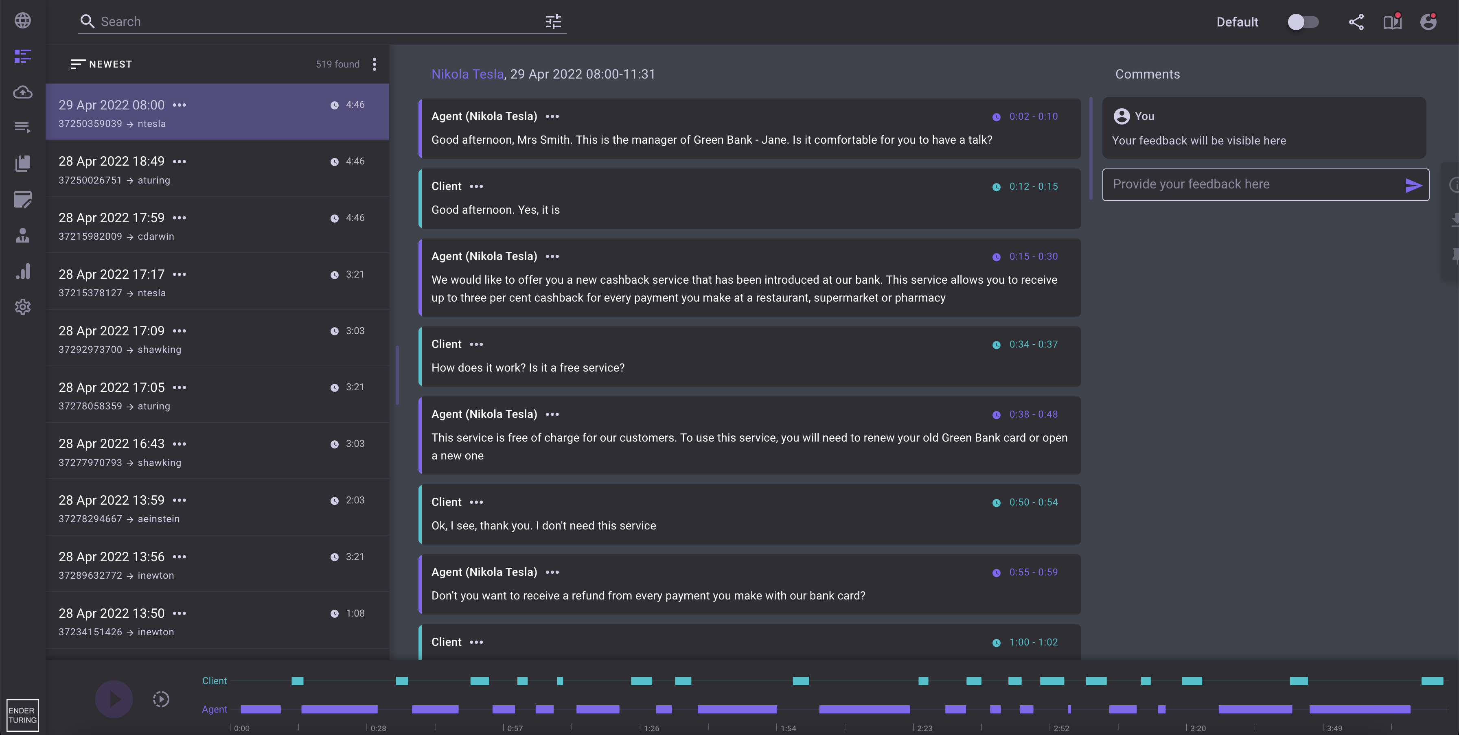The image size is (1459, 735).
Task: Open the agents people sidebar icon
Action: click(23, 235)
